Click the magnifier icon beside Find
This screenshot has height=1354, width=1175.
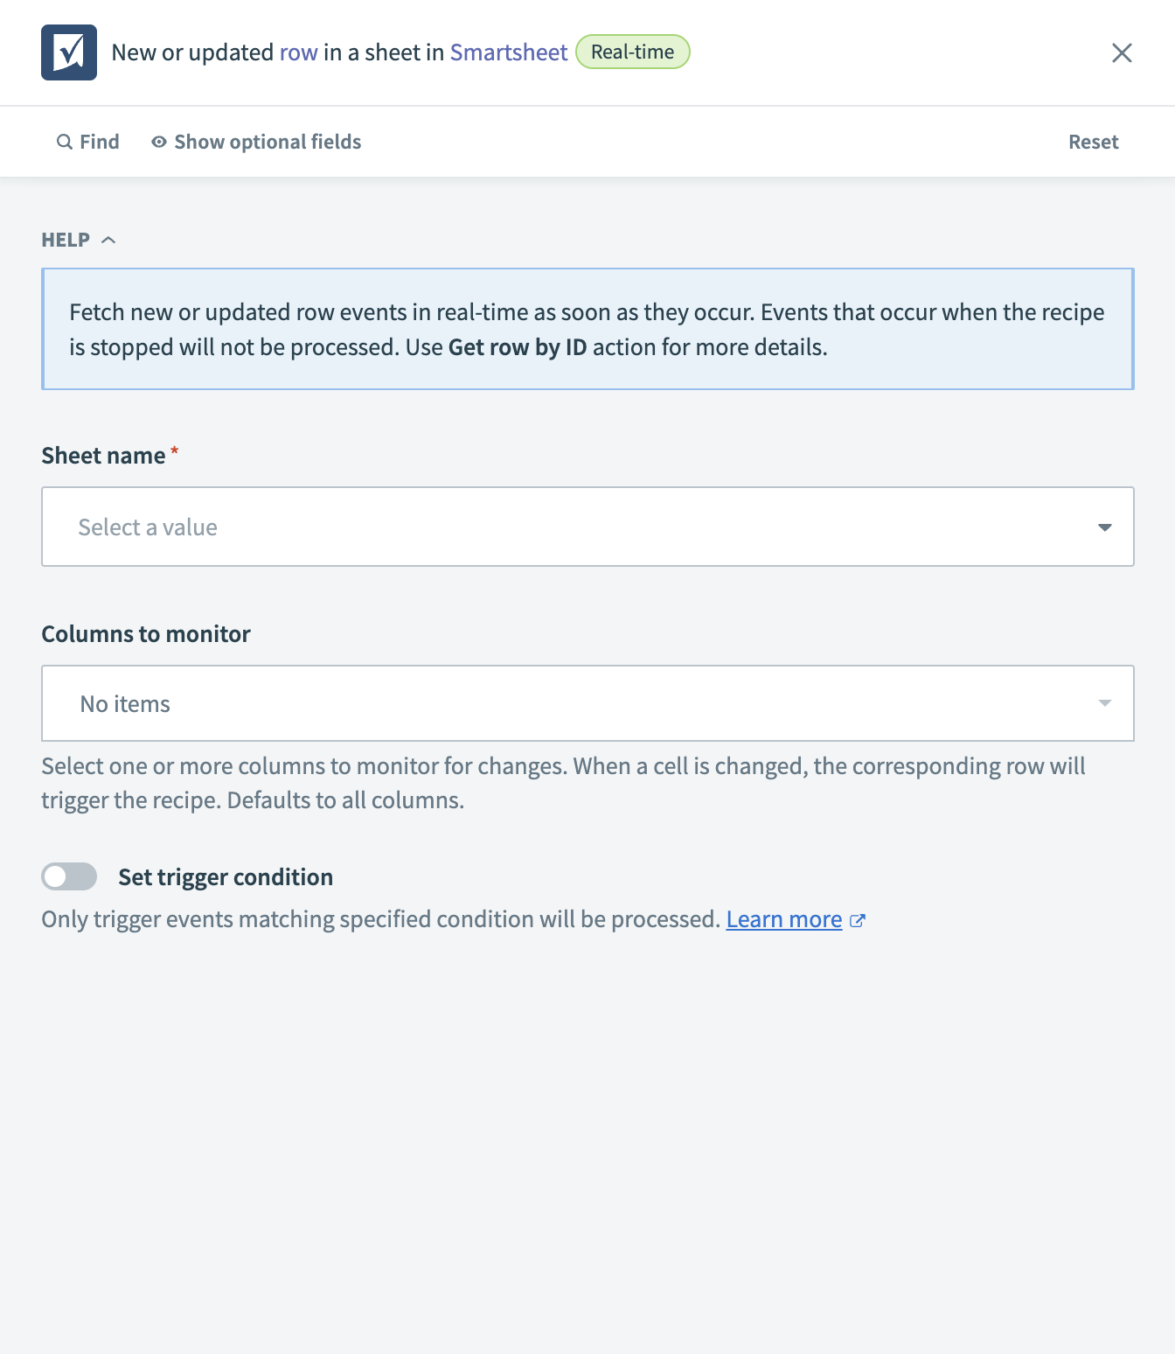(x=64, y=142)
